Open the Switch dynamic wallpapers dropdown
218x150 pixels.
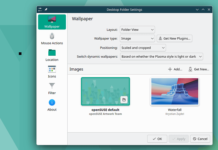[x=161, y=57]
